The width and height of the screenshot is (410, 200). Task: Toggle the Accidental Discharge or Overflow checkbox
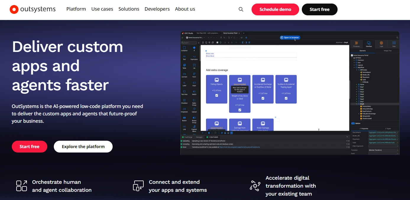[x=263, y=98]
